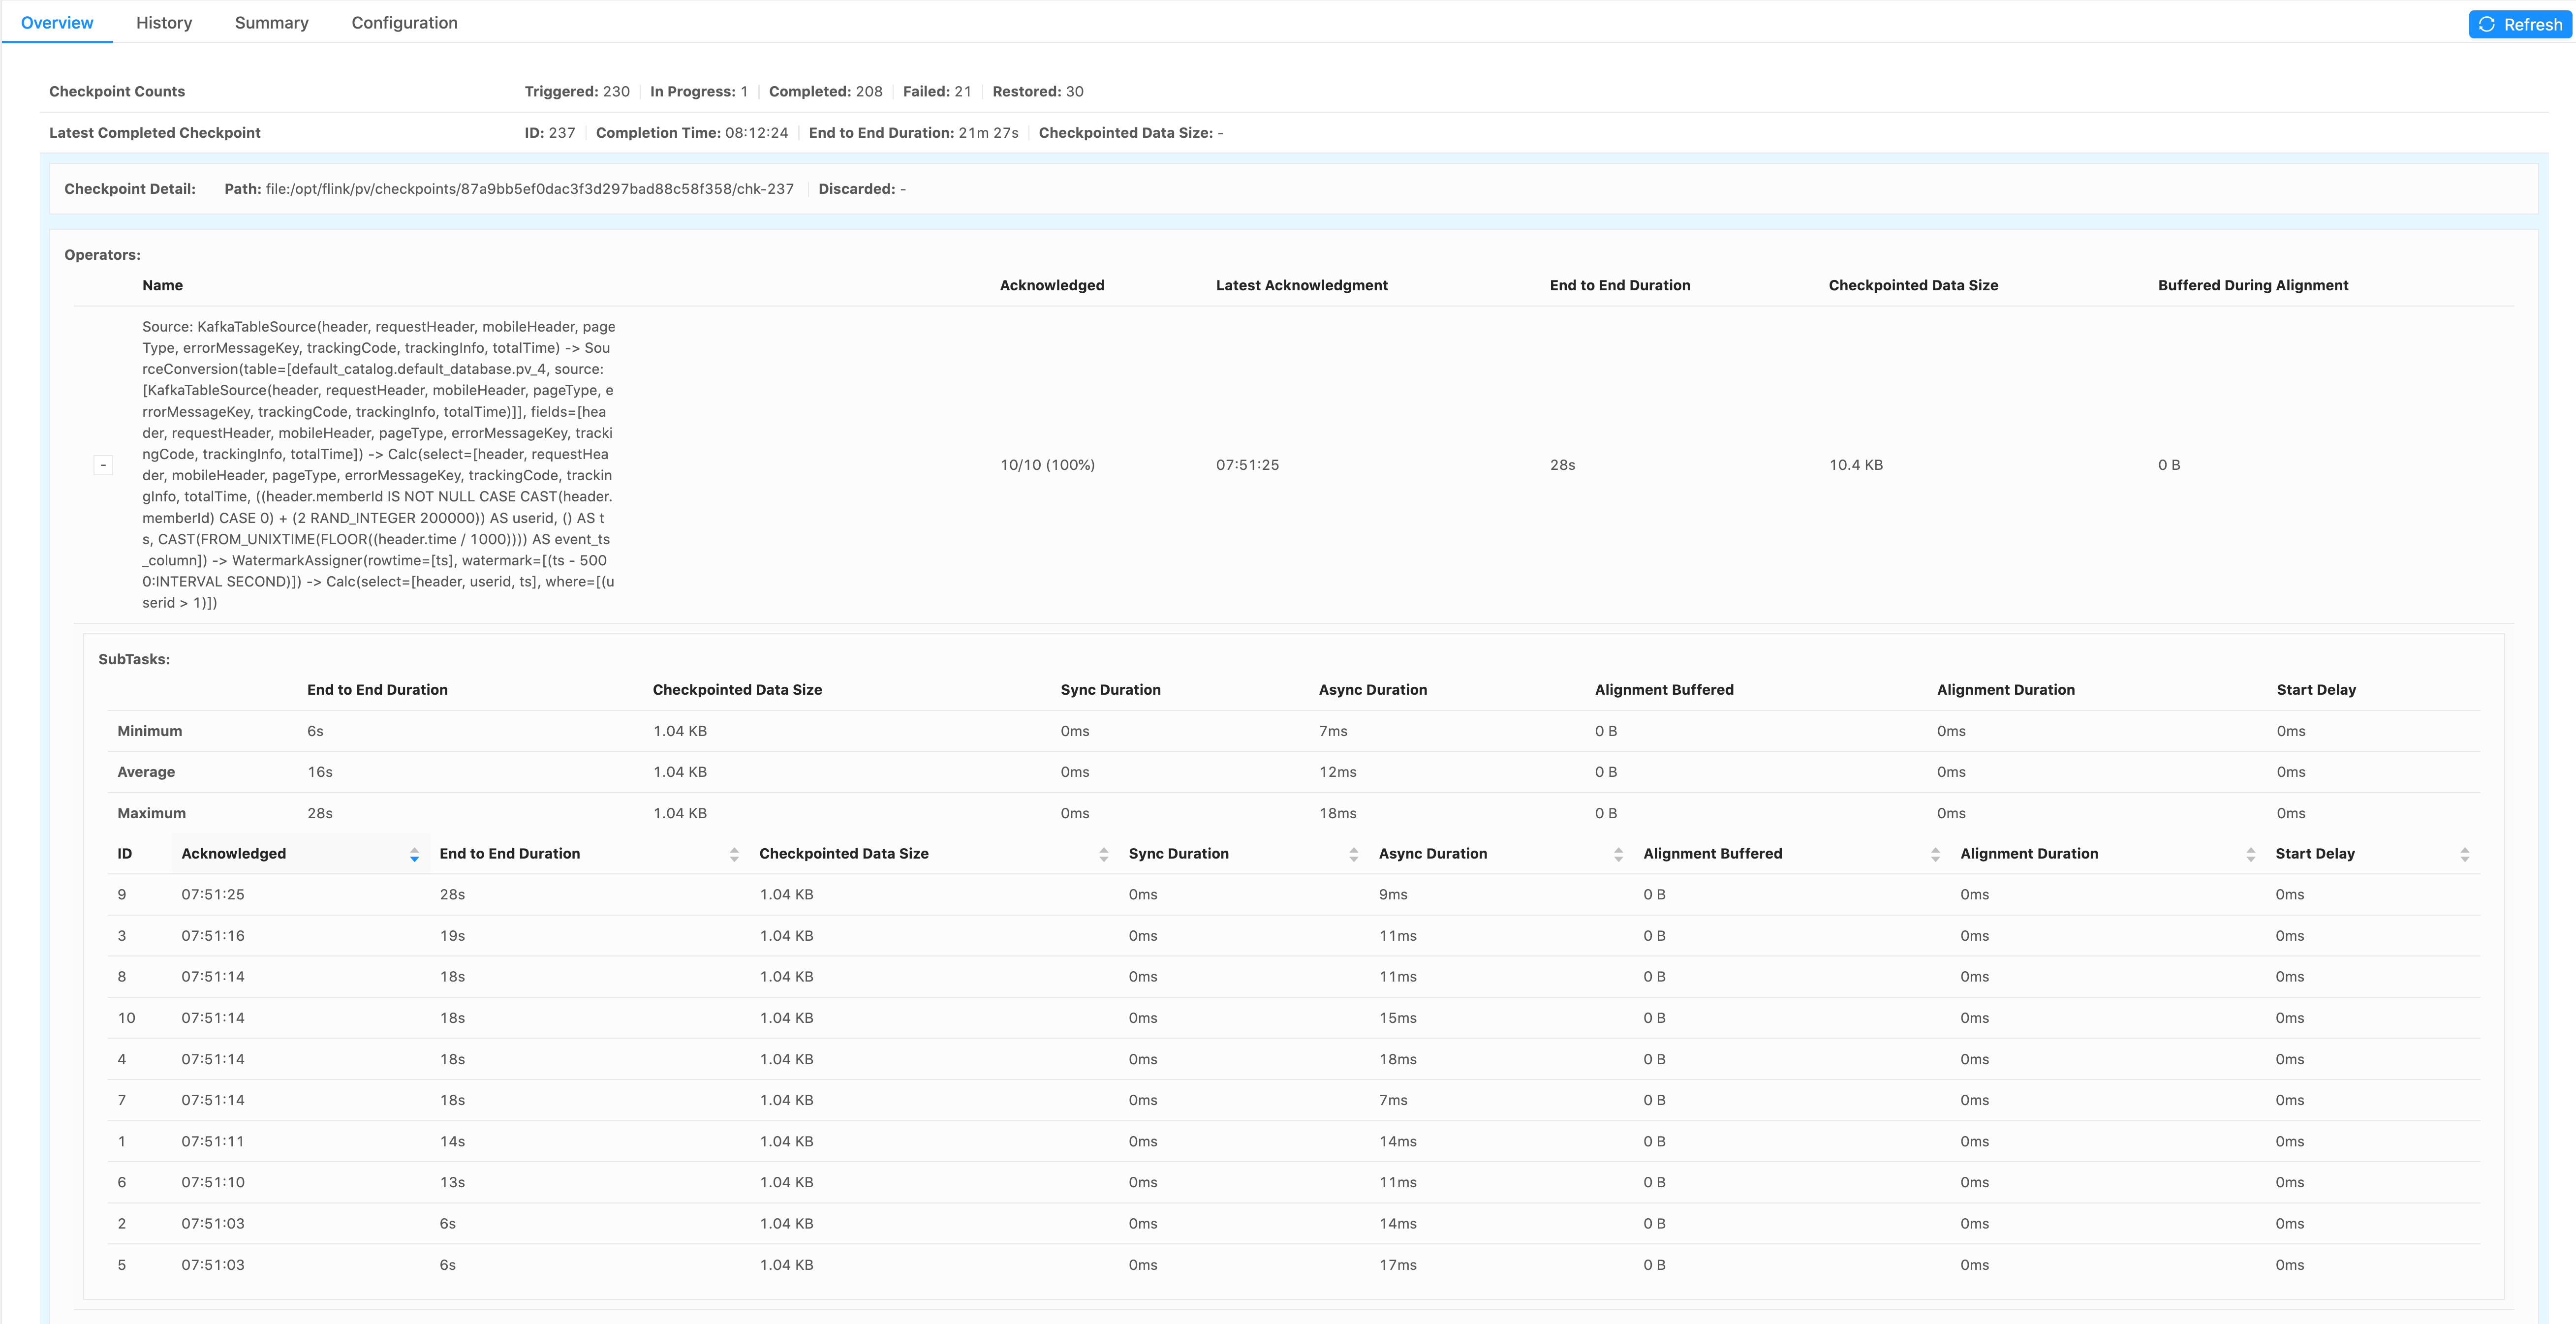The width and height of the screenshot is (2576, 1324).
Task: Click the ID column header in subtasks
Action: coord(125,854)
